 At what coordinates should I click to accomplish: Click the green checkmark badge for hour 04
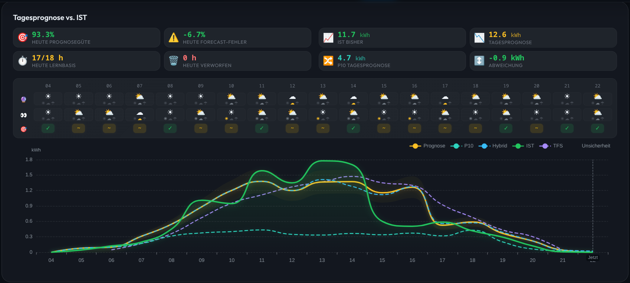[x=48, y=128]
